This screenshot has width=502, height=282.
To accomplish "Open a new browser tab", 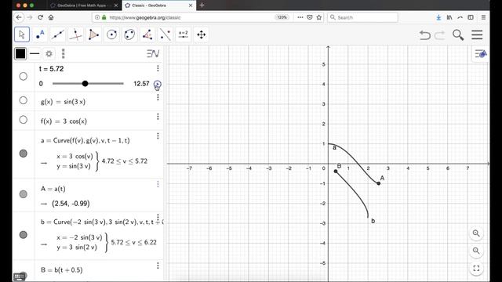I will pyautogui.click(x=202, y=5).
